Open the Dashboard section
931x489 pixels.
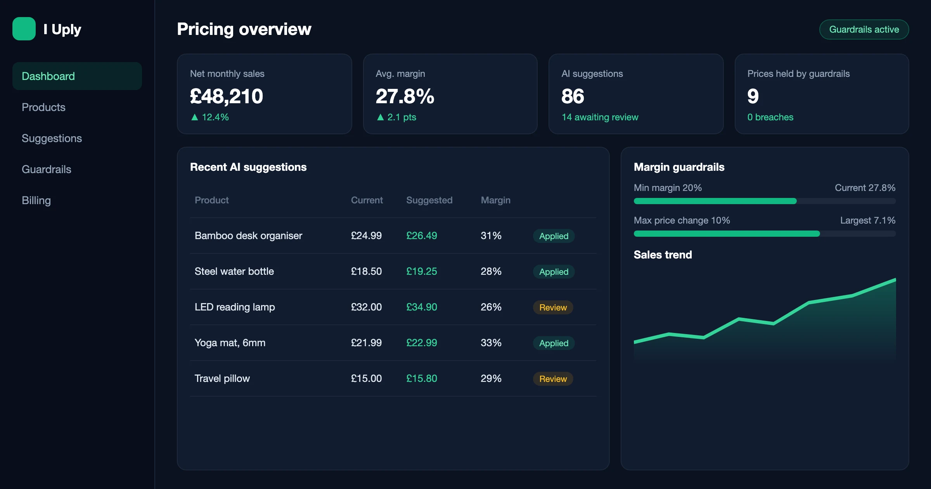point(77,76)
